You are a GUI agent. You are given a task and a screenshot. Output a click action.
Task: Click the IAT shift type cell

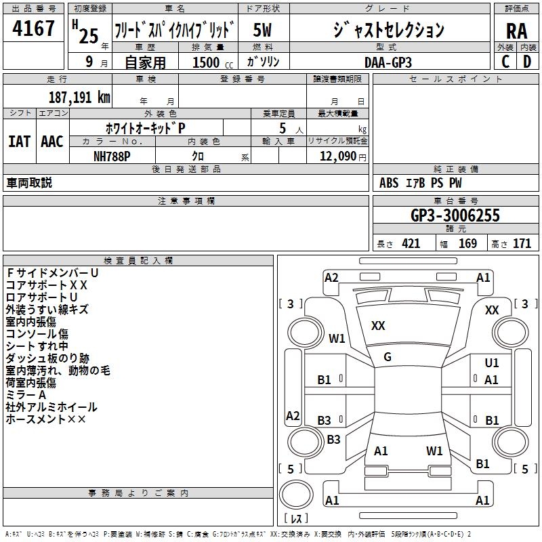[x=19, y=142]
